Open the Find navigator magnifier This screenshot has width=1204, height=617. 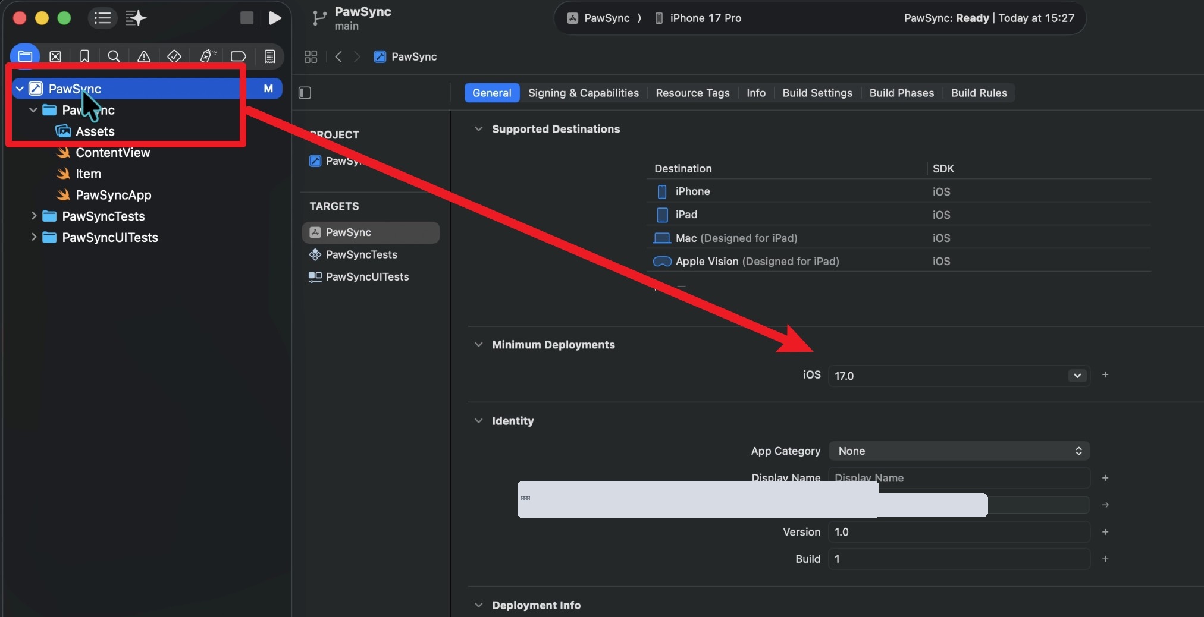click(114, 56)
